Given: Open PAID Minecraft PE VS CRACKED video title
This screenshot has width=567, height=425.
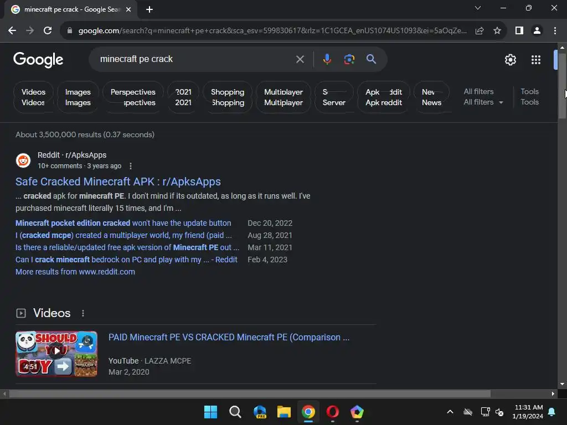Looking at the screenshot, I should (x=229, y=337).
